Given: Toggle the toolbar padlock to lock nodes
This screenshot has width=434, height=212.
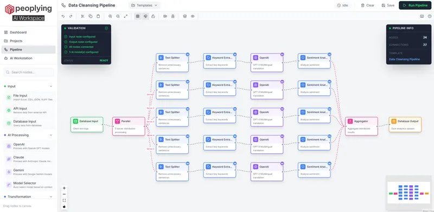Looking at the screenshot, I should (153, 16).
